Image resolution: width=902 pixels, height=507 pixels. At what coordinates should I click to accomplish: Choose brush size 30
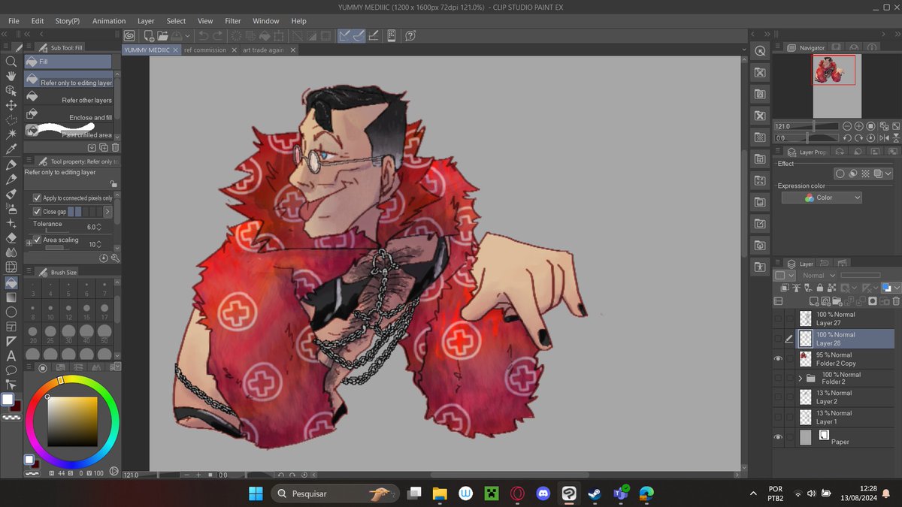[69, 332]
